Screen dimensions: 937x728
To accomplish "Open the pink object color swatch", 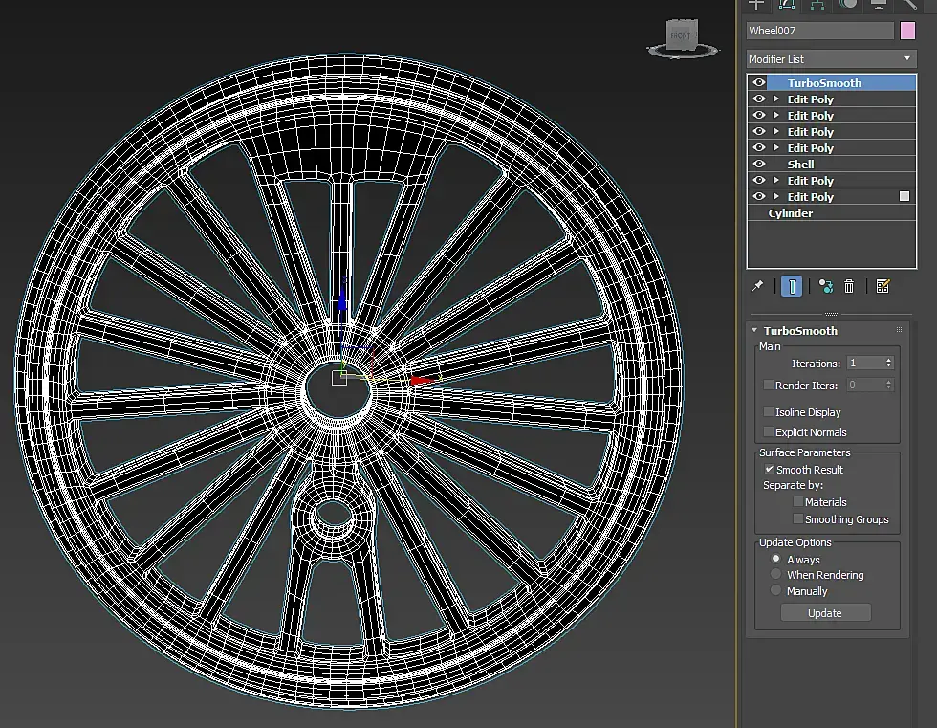I will [908, 31].
